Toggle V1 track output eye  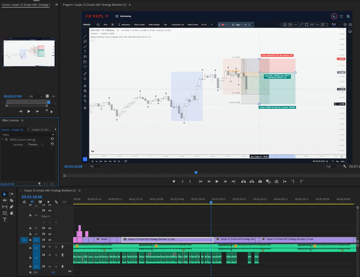point(49,240)
